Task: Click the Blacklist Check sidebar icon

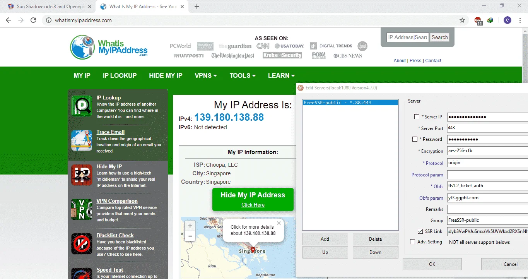Action: (x=82, y=244)
